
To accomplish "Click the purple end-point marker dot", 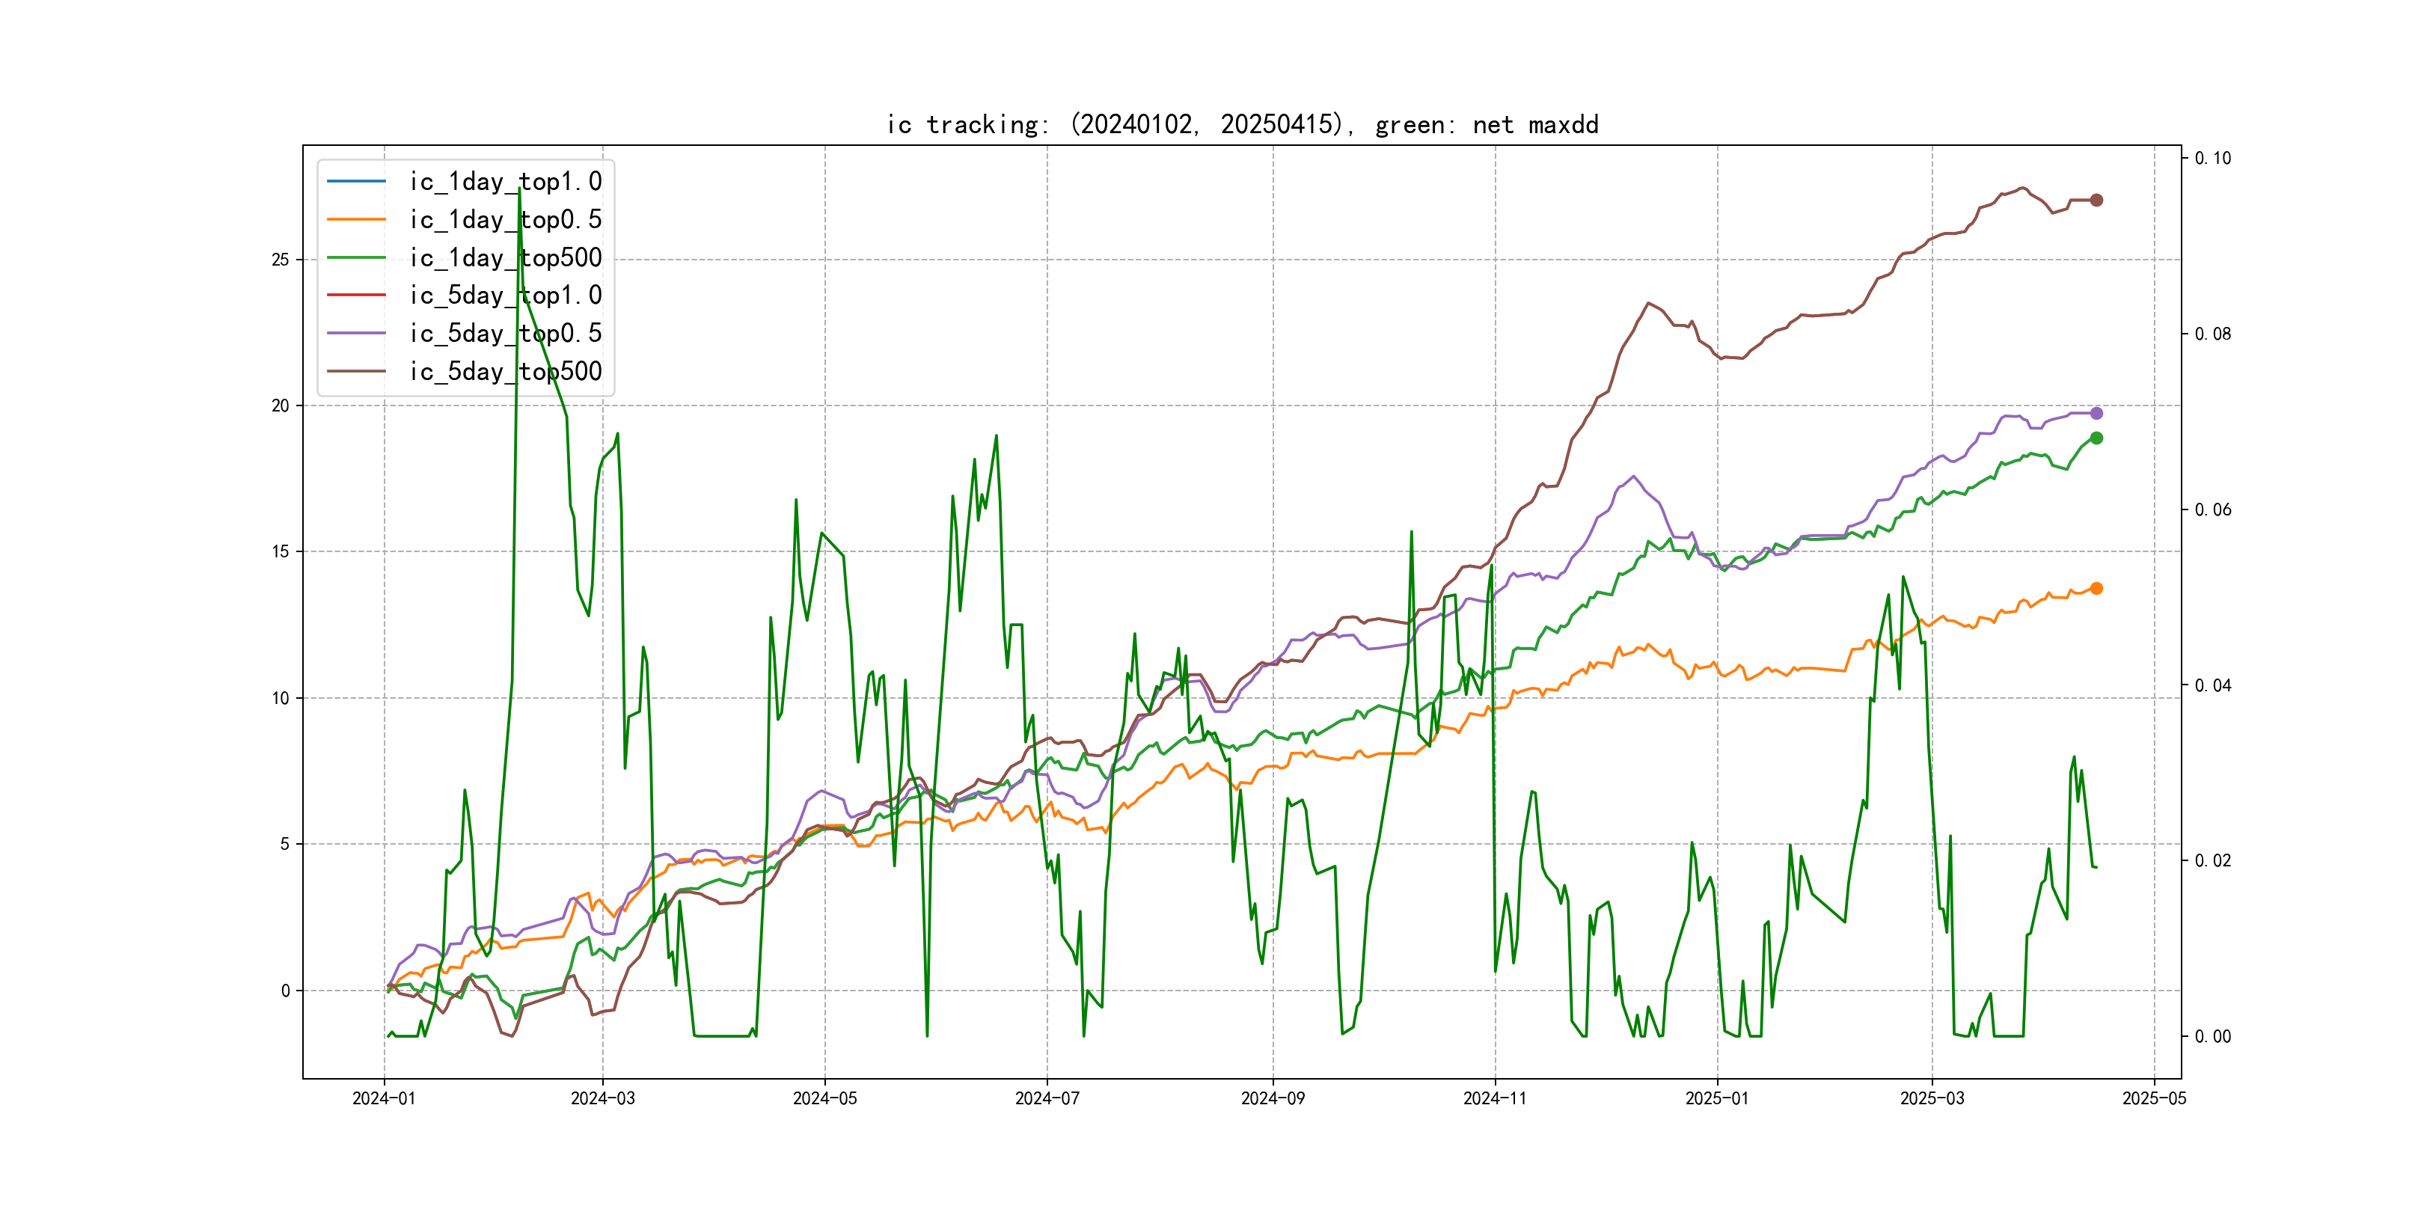I will [x=2096, y=413].
